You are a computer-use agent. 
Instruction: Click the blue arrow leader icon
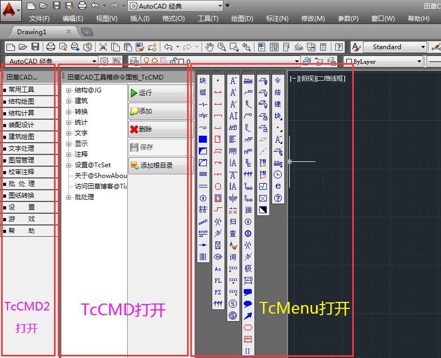coord(248,316)
